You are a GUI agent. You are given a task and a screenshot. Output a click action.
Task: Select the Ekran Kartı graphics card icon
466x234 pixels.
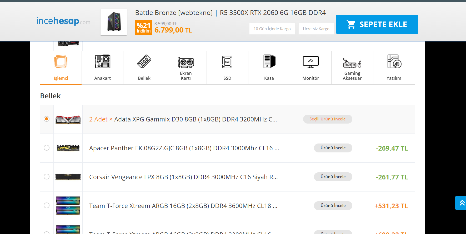click(186, 62)
